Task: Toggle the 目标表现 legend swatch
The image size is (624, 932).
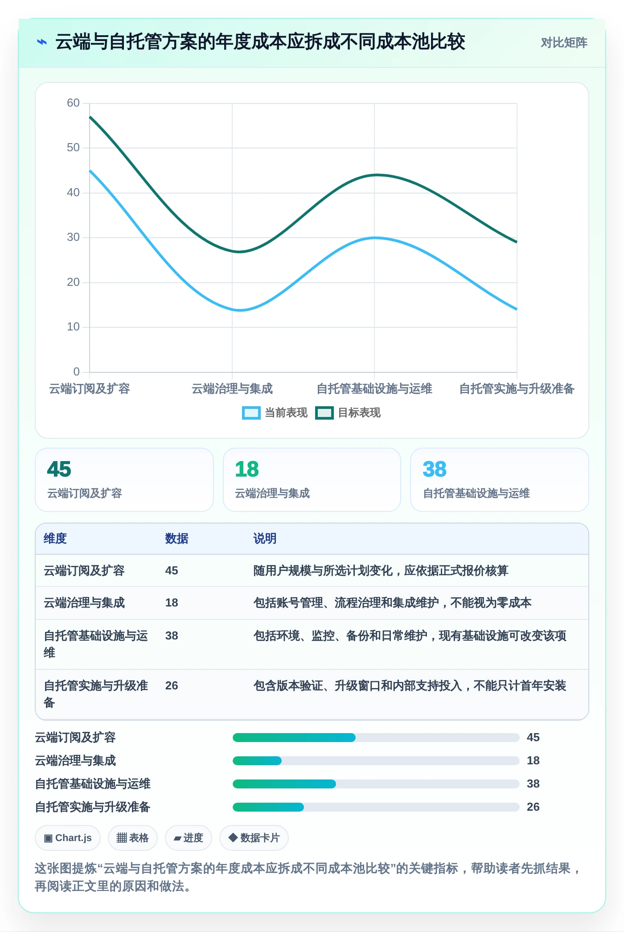Action: pyautogui.click(x=324, y=413)
